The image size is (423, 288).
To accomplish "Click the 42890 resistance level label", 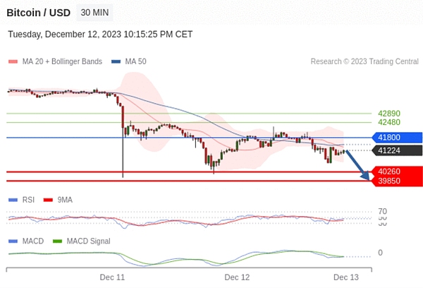I will click(x=389, y=113).
